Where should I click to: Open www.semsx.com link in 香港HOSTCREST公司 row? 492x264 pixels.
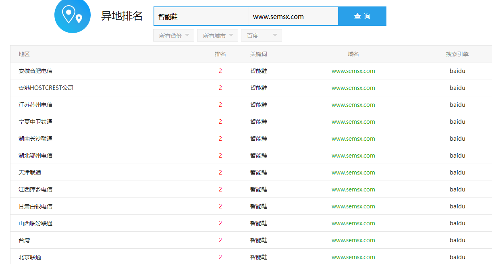[353, 88]
